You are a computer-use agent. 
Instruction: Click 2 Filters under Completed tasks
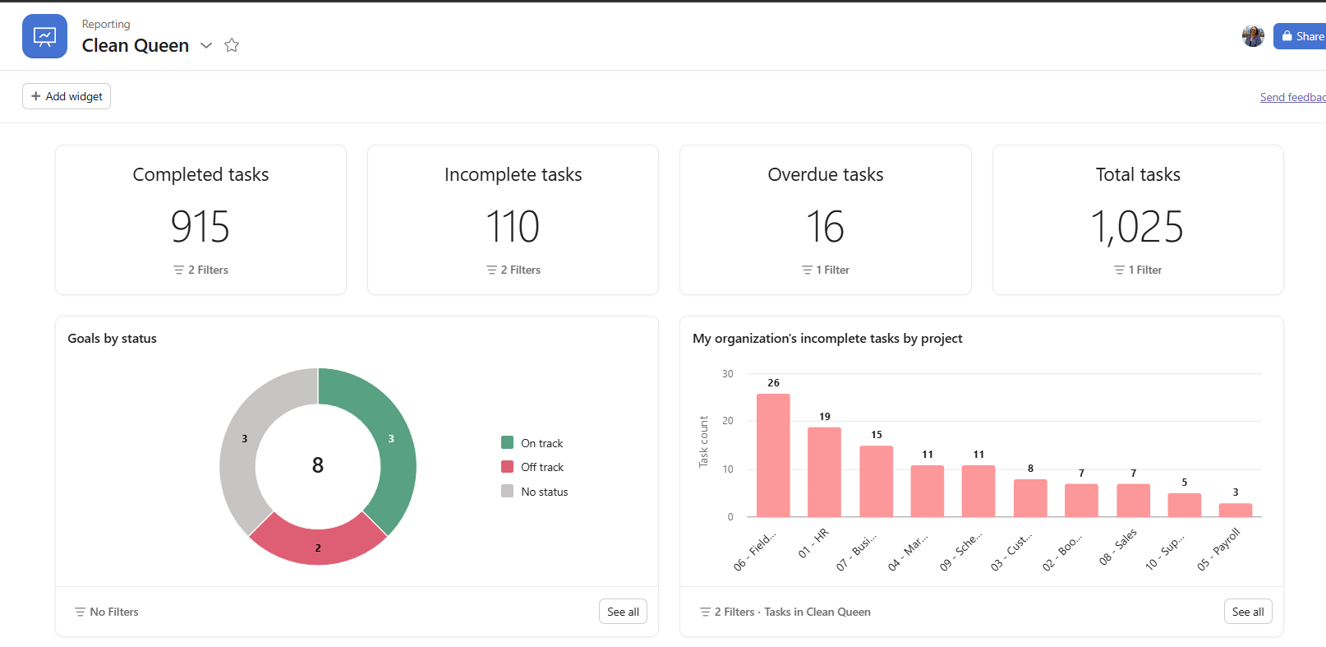200,270
